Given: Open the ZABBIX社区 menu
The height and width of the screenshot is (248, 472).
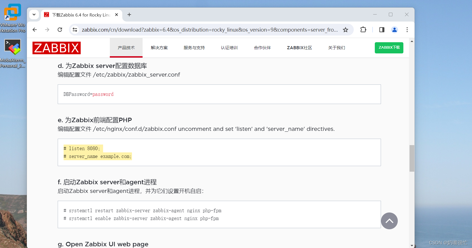Looking at the screenshot, I should pos(299,48).
